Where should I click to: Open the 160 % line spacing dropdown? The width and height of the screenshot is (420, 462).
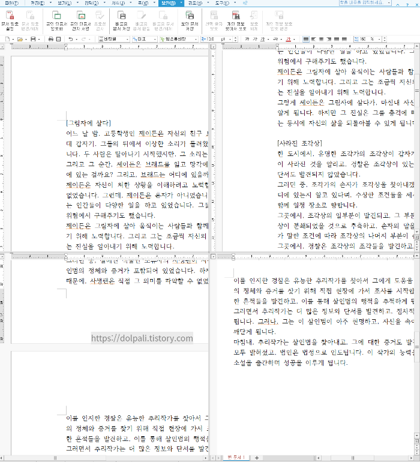379,39
